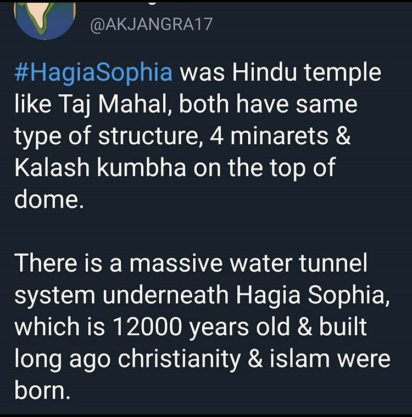Click the text '12000 years old'

point(202,328)
